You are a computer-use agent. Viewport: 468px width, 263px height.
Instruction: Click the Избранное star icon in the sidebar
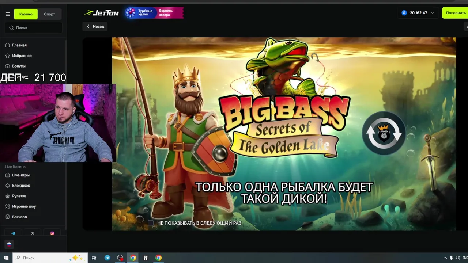point(7,56)
